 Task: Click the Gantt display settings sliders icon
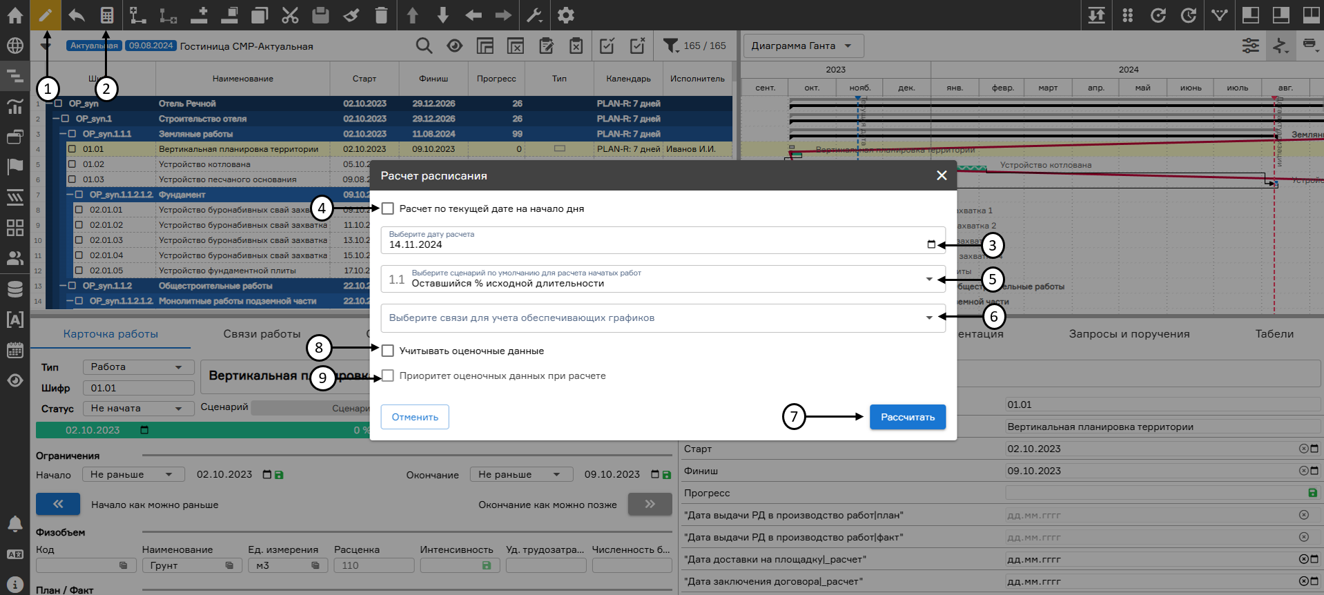coord(1251,46)
